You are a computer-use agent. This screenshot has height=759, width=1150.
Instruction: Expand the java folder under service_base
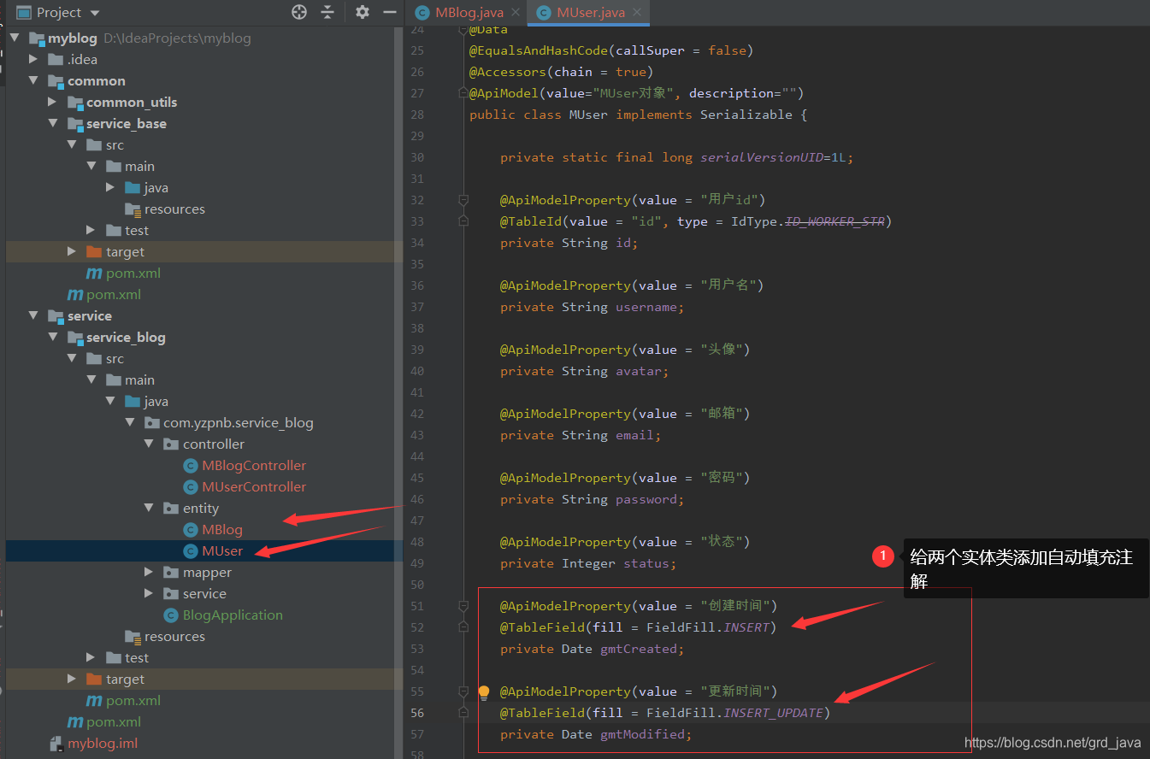(110, 188)
